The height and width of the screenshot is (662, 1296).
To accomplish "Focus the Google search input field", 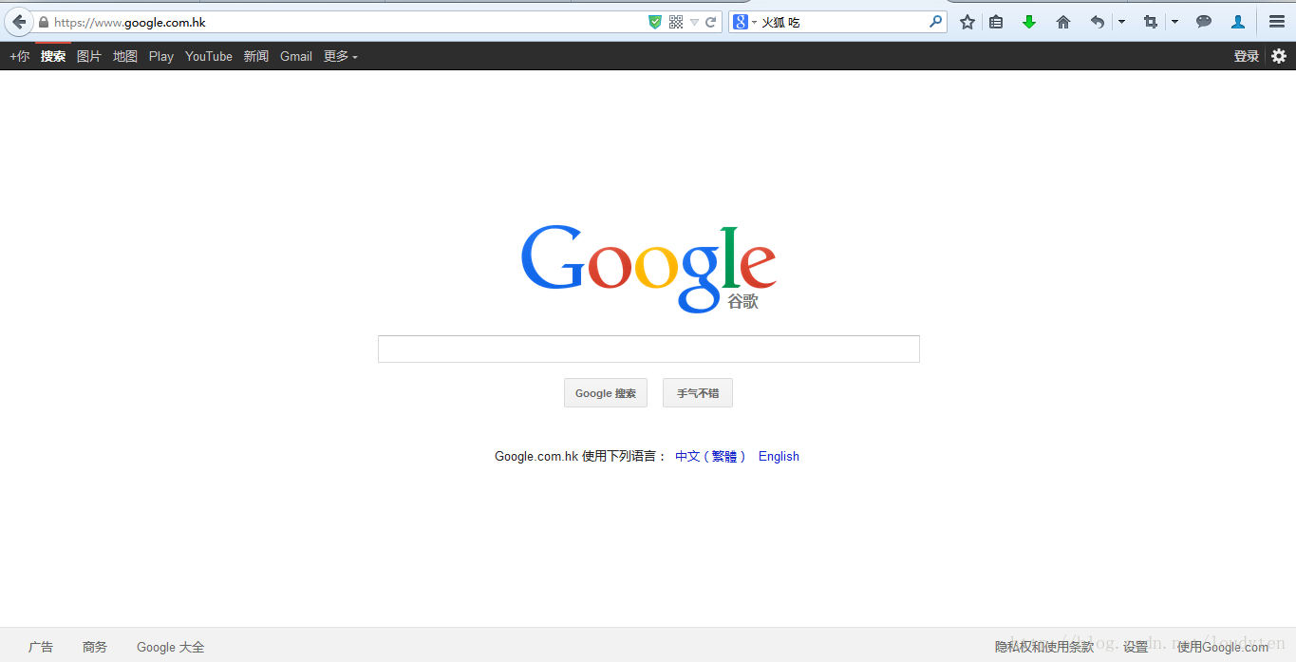I will point(648,349).
